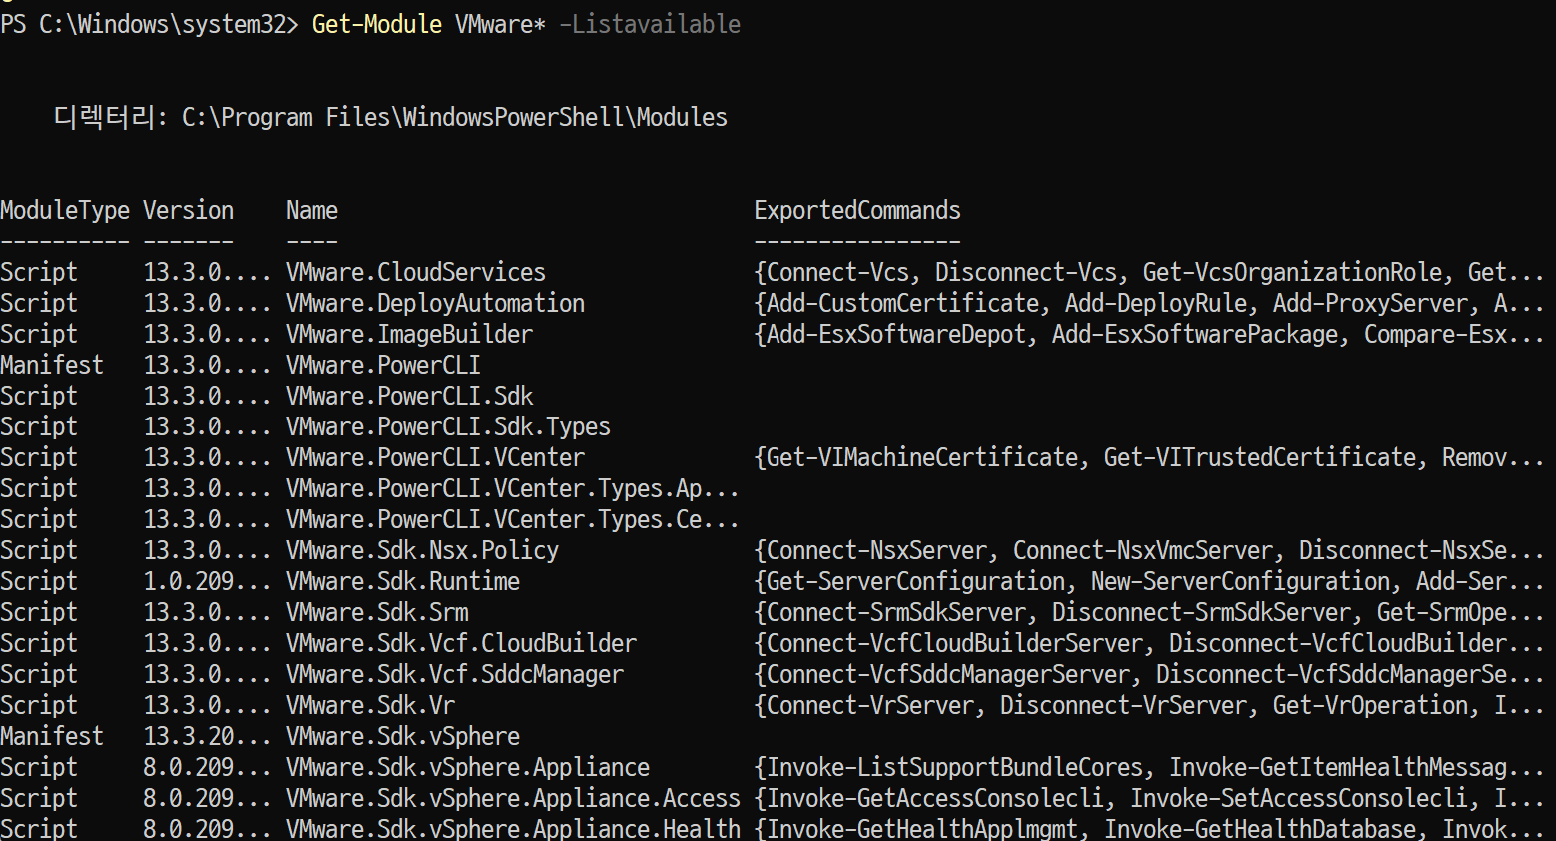Click the {Connect-VcfSddcManagerServer exported commands

1149,674
